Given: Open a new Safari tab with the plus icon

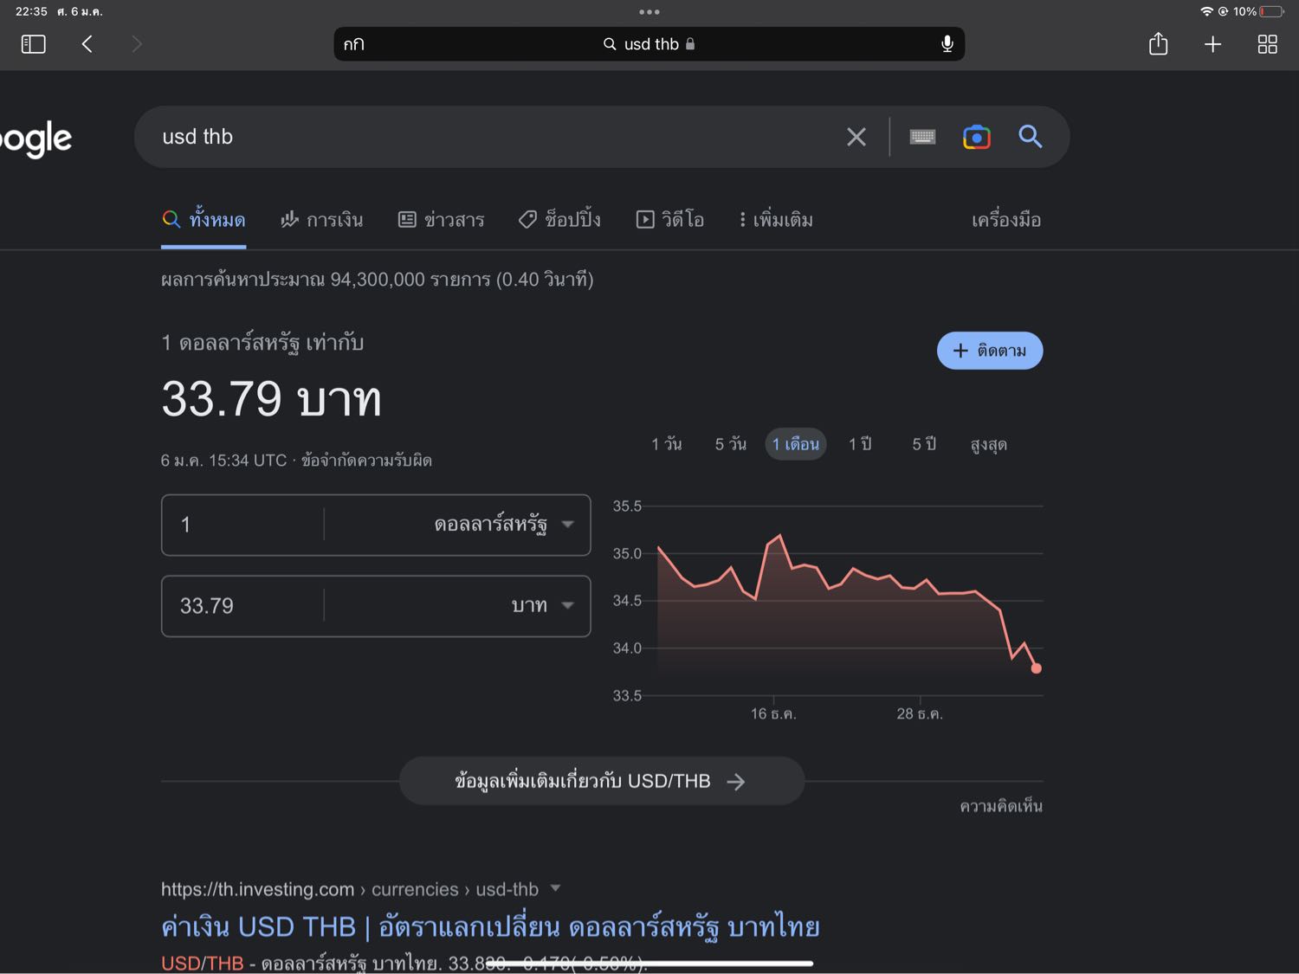Looking at the screenshot, I should tap(1212, 44).
